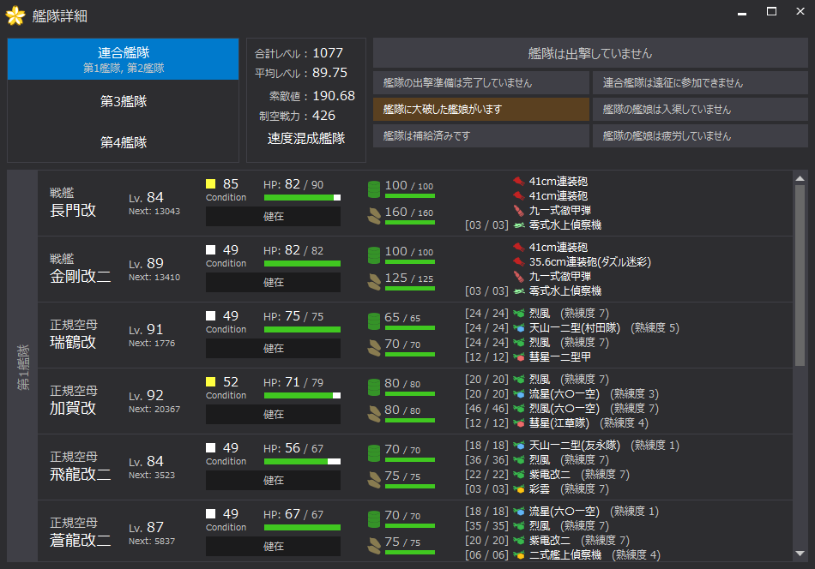
Task: Click the HP bar of 飛龍改二
Action: [x=302, y=461]
